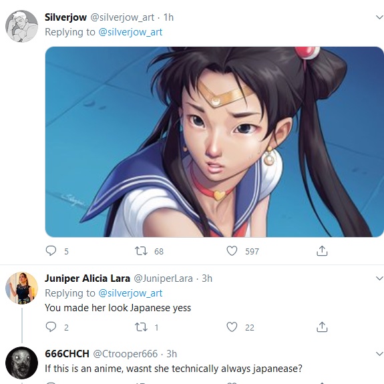384x384 pixels.
Task: Open more options chevron on Silverjow's tweet
Action: 379,17
